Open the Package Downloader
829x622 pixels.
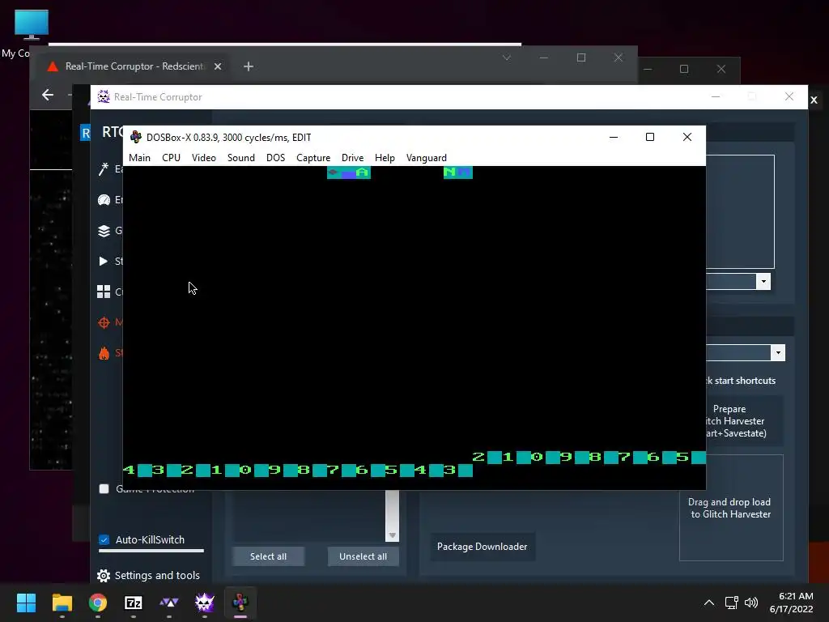[483, 547]
